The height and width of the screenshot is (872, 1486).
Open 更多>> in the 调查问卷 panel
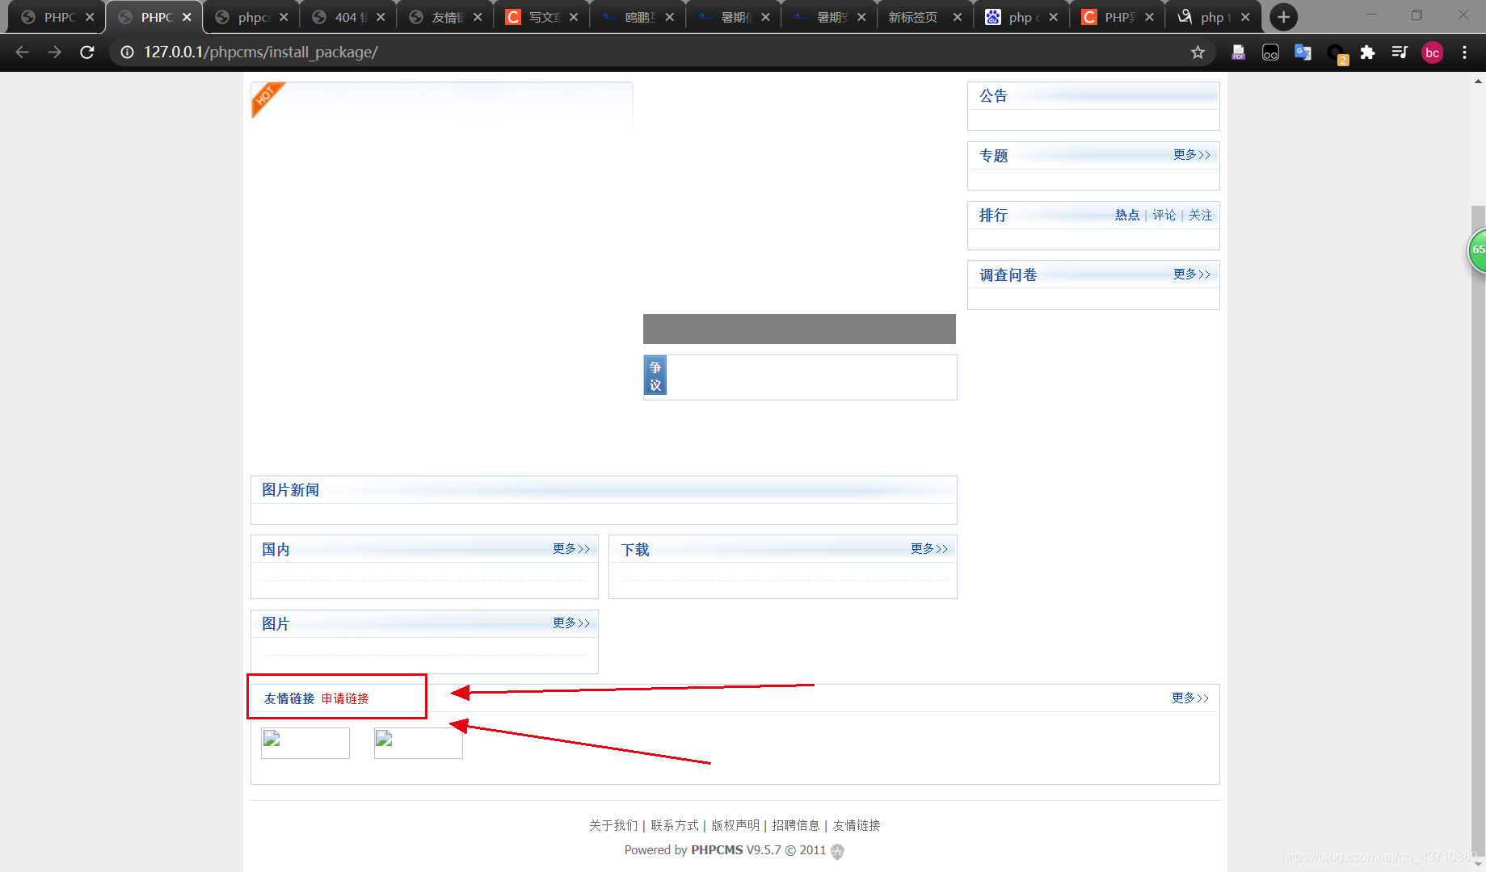pos(1192,275)
